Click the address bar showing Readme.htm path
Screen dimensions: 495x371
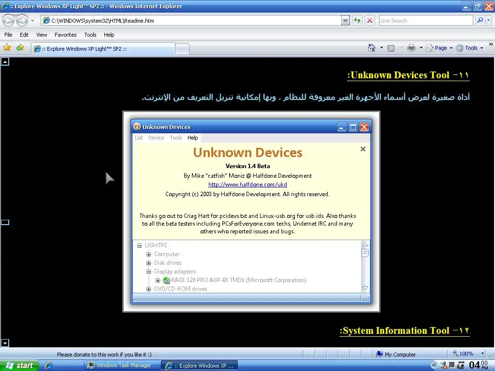click(191, 21)
